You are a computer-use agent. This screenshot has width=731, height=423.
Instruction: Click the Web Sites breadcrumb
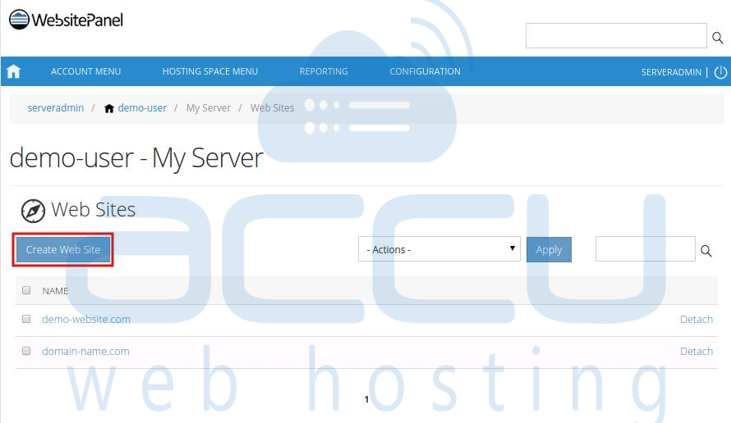tap(272, 108)
